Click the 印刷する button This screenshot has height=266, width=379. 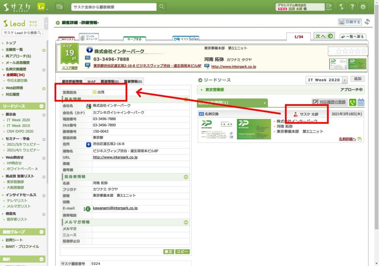coord(350,22)
